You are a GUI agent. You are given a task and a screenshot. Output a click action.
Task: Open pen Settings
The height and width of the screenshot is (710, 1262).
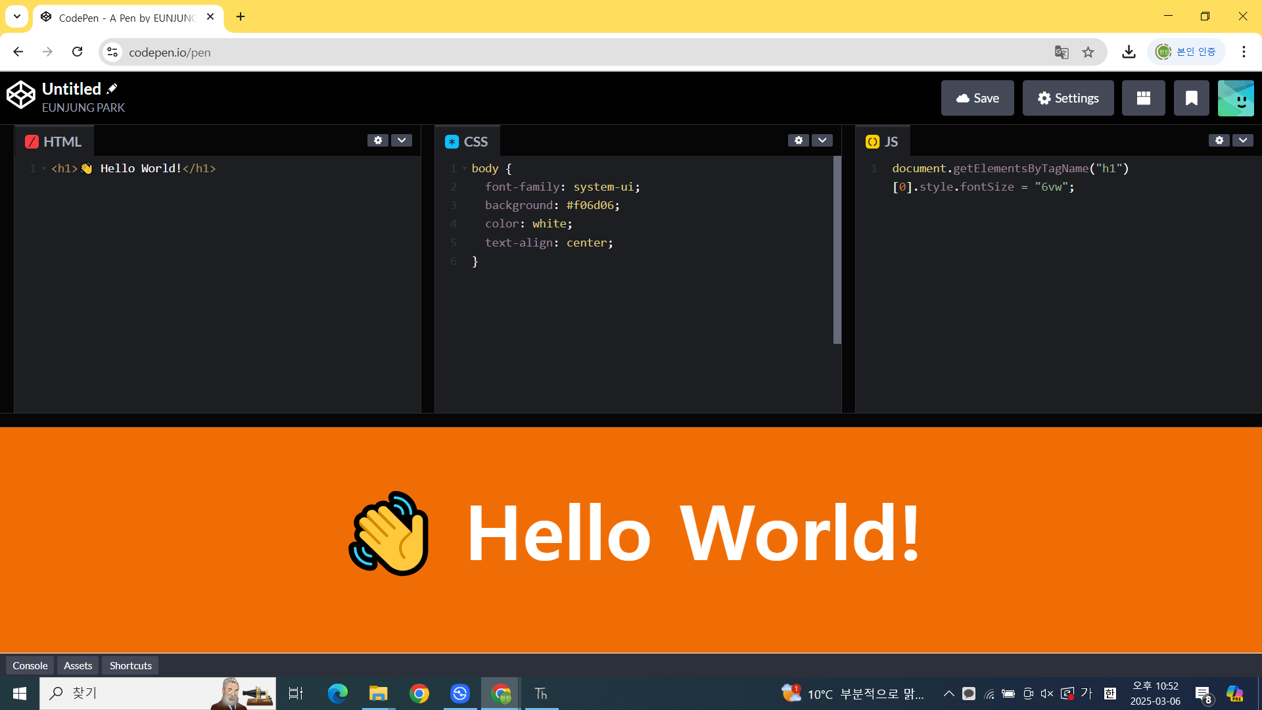pos(1068,98)
